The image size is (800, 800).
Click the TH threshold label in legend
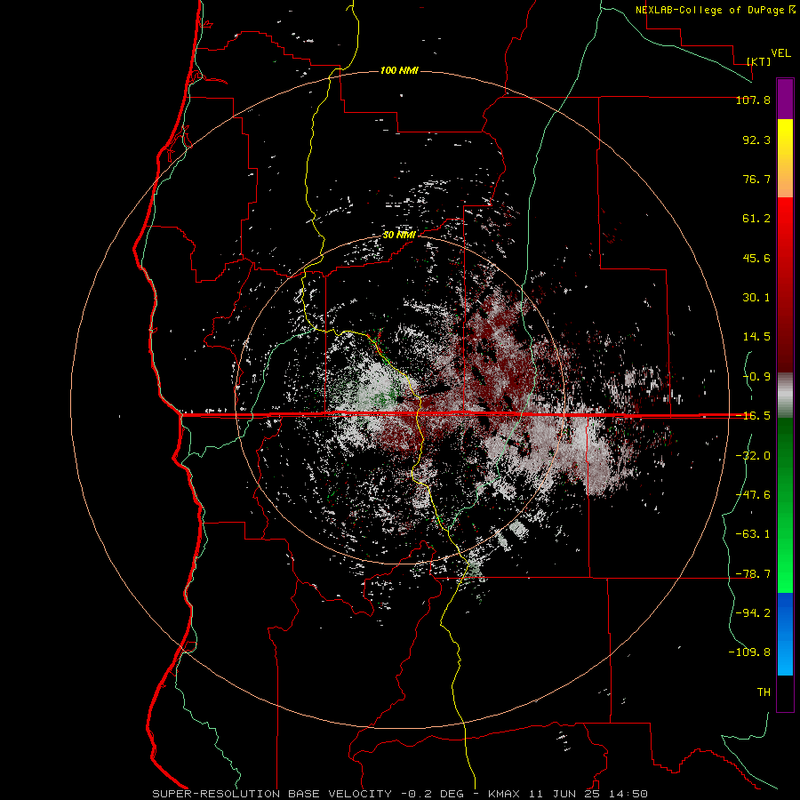[x=764, y=692]
